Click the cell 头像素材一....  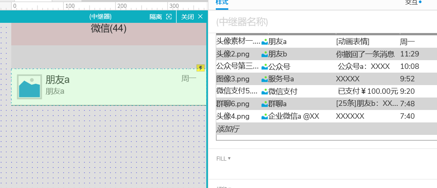tap(238, 42)
